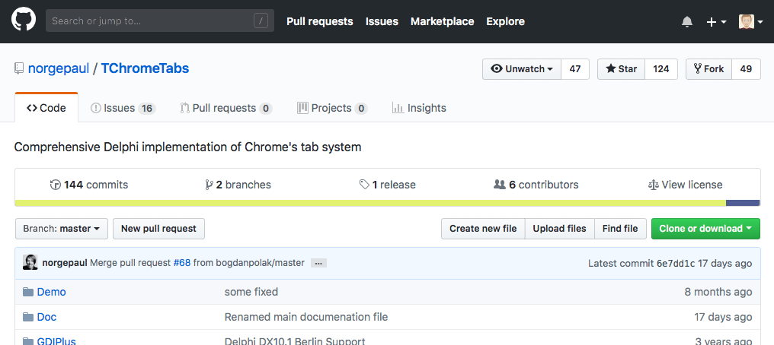Expand the commit message ellipsis
This screenshot has width=774, height=345.
click(x=318, y=263)
